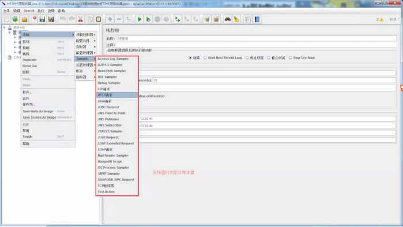Expand the 逻辑控制器 submenu
This screenshot has height=227, width=403.
pos(85,35)
